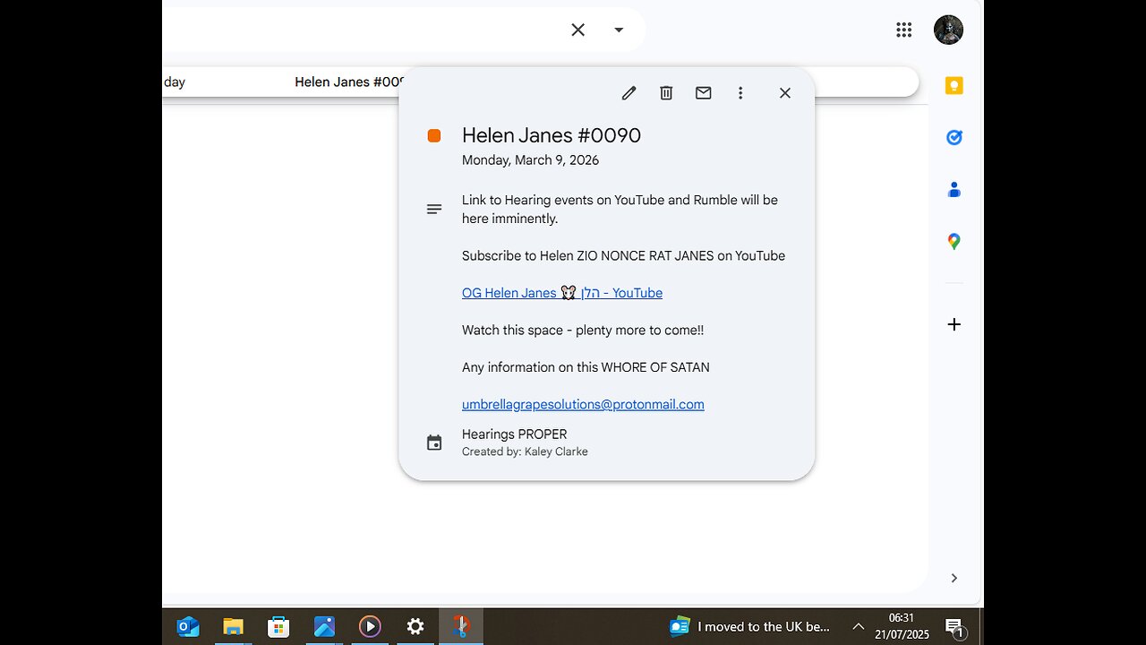This screenshot has height=645, width=1146.
Task: Click the event title Helen Janes #0090
Action: click(x=552, y=135)
